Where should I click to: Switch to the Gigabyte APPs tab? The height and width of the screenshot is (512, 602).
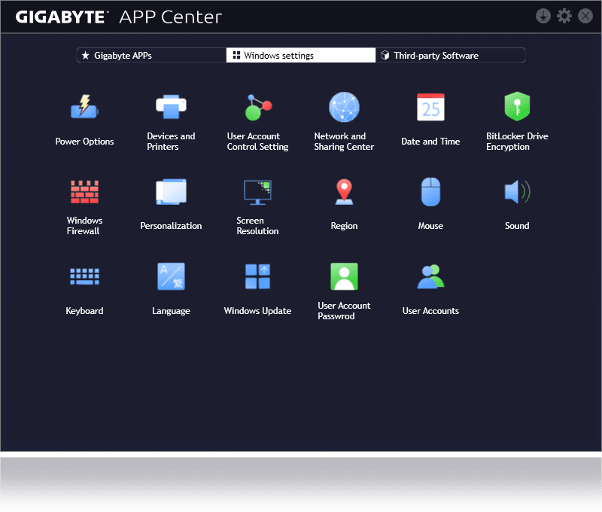pyautogui.click(x=151, y=56)
